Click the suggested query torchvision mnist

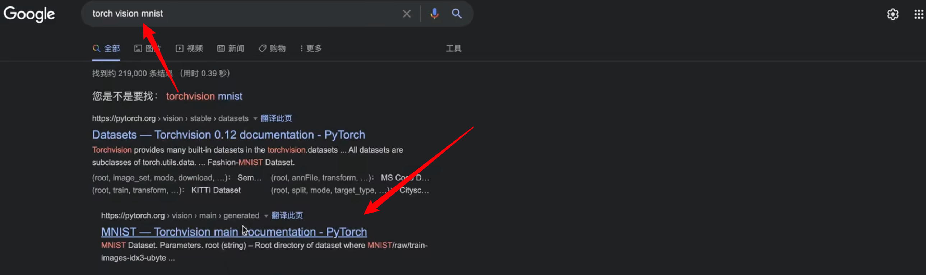(x=204, y=96)
